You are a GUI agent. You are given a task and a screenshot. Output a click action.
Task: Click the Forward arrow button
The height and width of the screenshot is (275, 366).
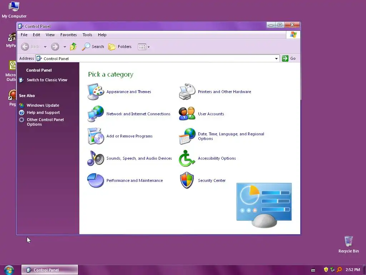55,47
